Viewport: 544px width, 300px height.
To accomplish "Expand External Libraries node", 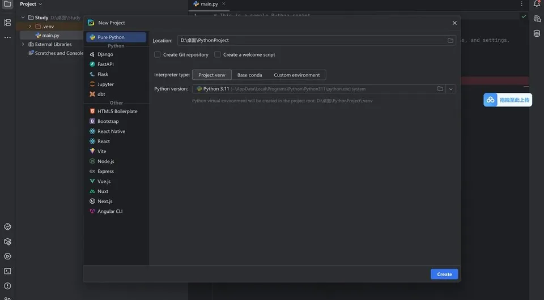I will click(x=23, y=44).
